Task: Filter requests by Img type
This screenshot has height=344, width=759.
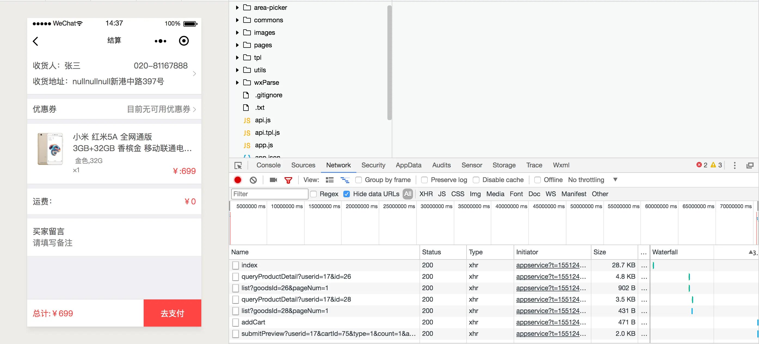Action: click(475, 194)
